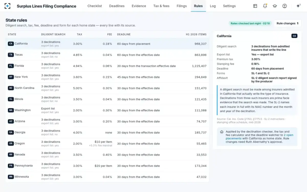Click the 4.85% tax value
Screen dimensions: 307x192
pos(78,55)
